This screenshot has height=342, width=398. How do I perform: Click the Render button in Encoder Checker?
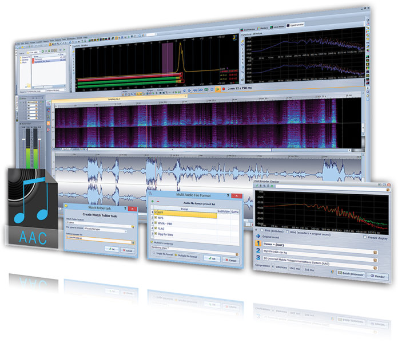point(377,276)
